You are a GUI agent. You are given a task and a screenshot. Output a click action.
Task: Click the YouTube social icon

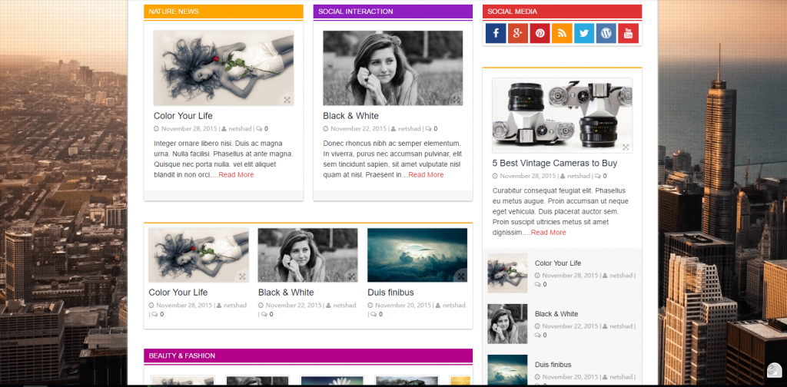click(628, 33)
